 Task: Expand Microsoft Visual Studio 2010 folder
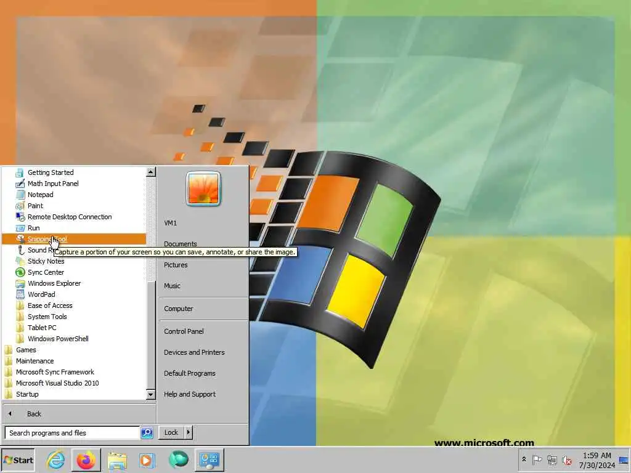57,383
